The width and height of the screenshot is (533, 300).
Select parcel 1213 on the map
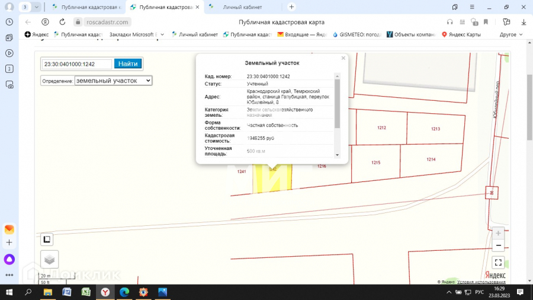click(435, 129)
